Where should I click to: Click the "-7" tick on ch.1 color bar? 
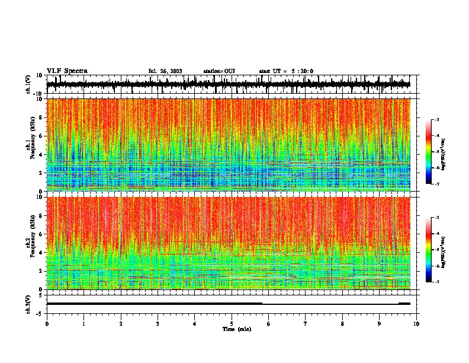coord(437,184)
